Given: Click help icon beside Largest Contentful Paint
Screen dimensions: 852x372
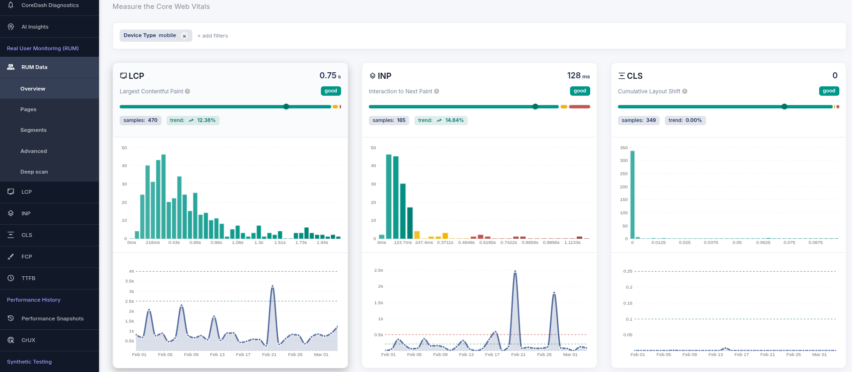Looking at the screenshot, I should coord(188,91).
